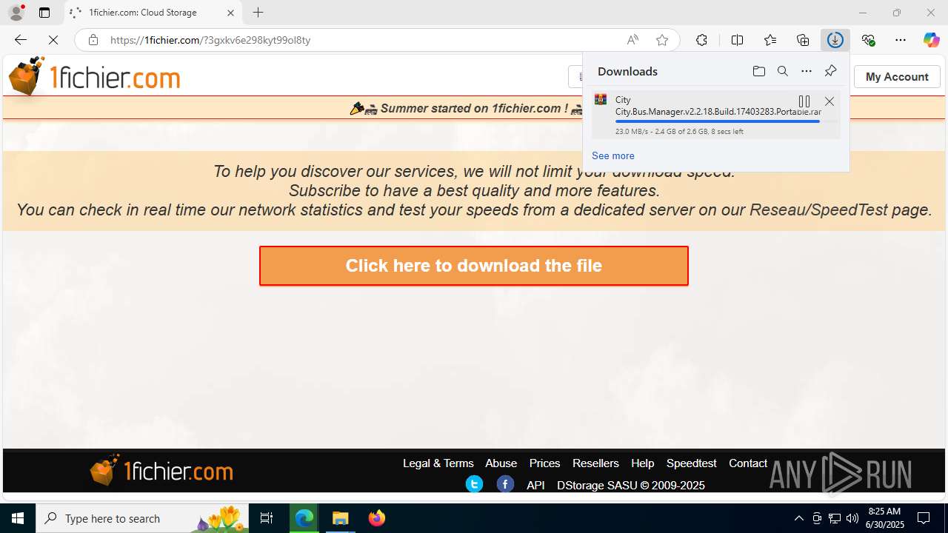
Task: Launch Firefox from the taskbar
Action: click(x=376, y=518)
